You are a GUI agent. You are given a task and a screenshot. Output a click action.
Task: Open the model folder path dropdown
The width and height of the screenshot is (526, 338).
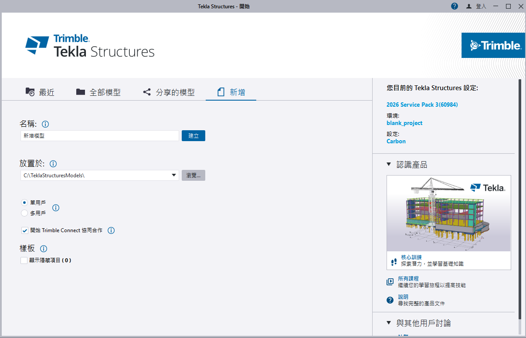point(174,175)
